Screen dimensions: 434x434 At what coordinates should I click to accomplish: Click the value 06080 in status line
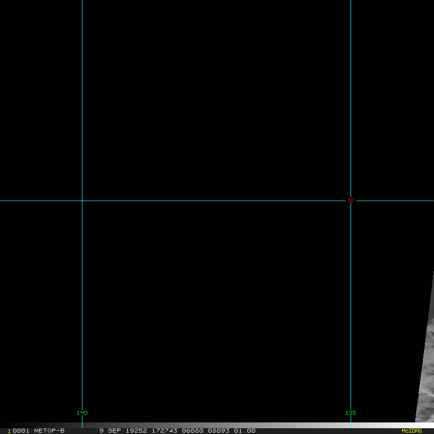192,431
